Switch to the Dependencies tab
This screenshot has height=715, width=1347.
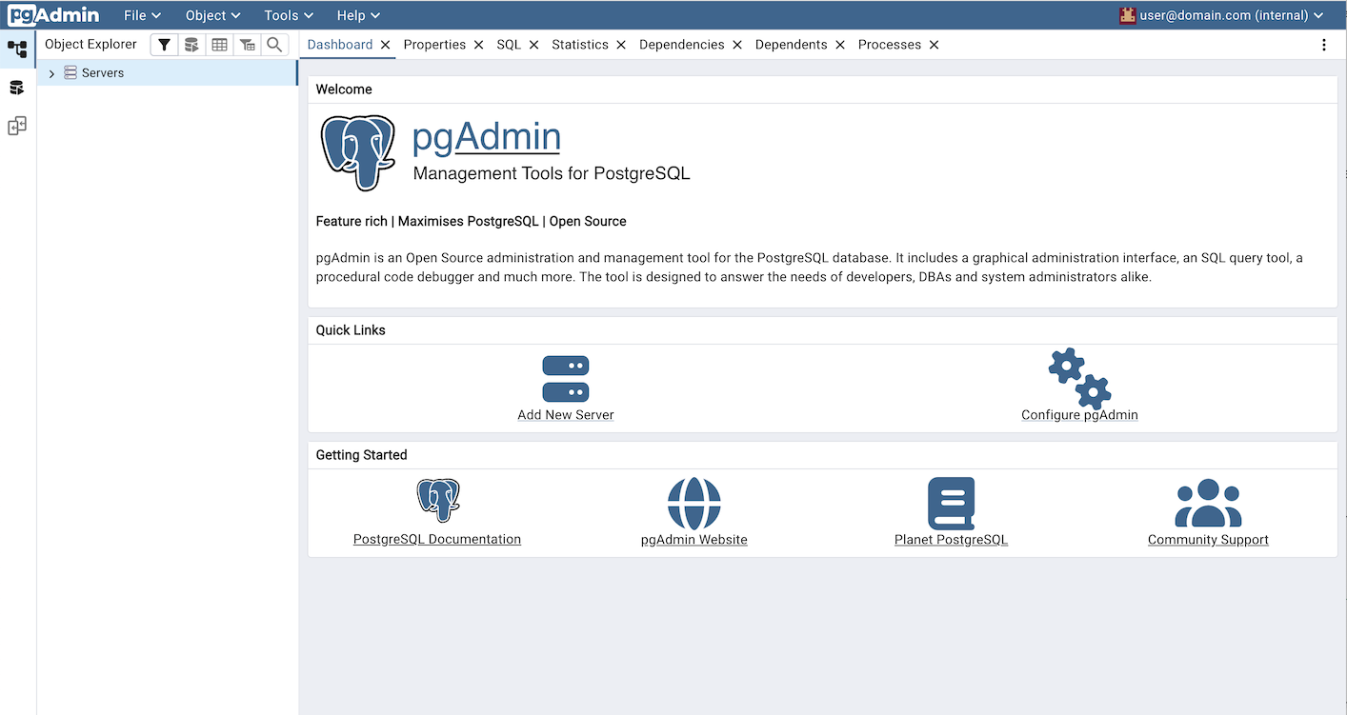[682, 45]
